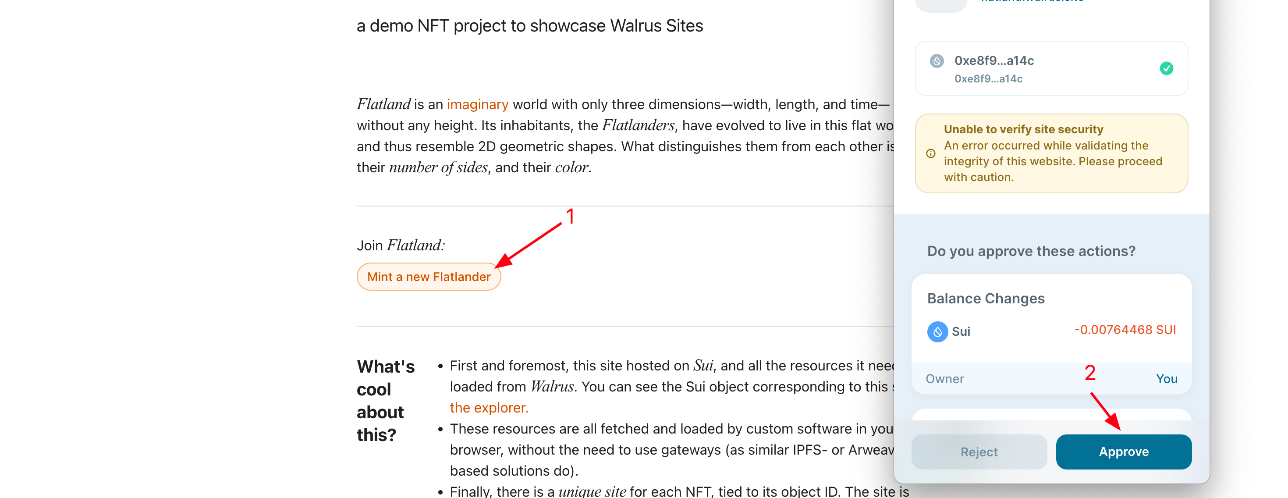Click the Mint a new Flatlander button
Viewport: 1288px width, 498px height.
pos(429,276)
